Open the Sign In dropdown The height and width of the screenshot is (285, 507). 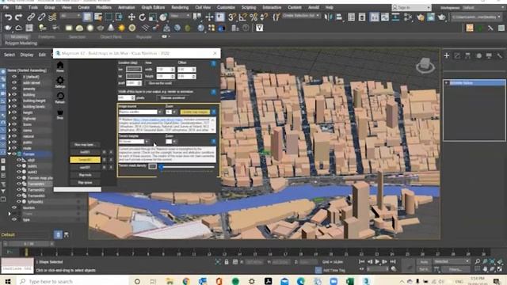point(411,7)
